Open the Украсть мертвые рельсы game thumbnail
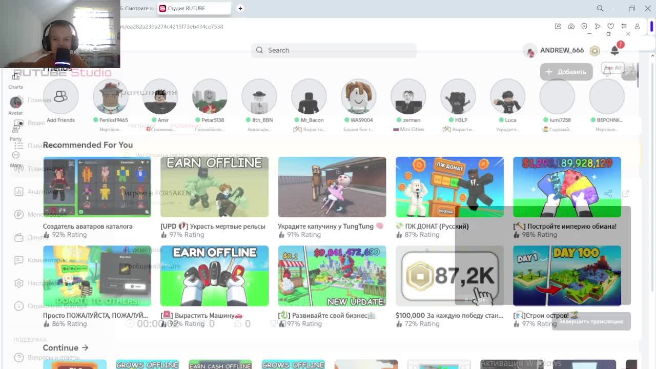Viewport: 656px width, 369px height. click(214, 187)
